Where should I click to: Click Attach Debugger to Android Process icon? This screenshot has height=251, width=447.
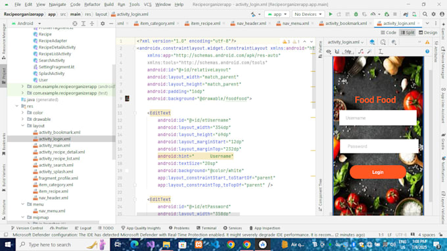pyautogui.click(x=387, y=14)
